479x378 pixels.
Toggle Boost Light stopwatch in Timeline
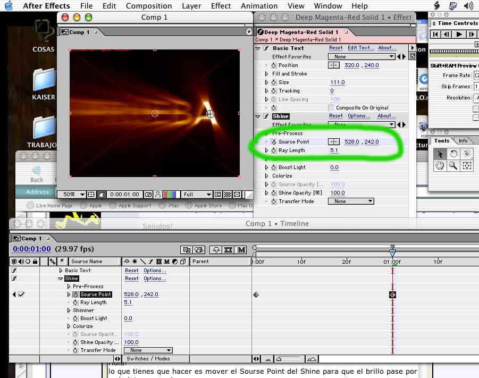coord(75,318)
